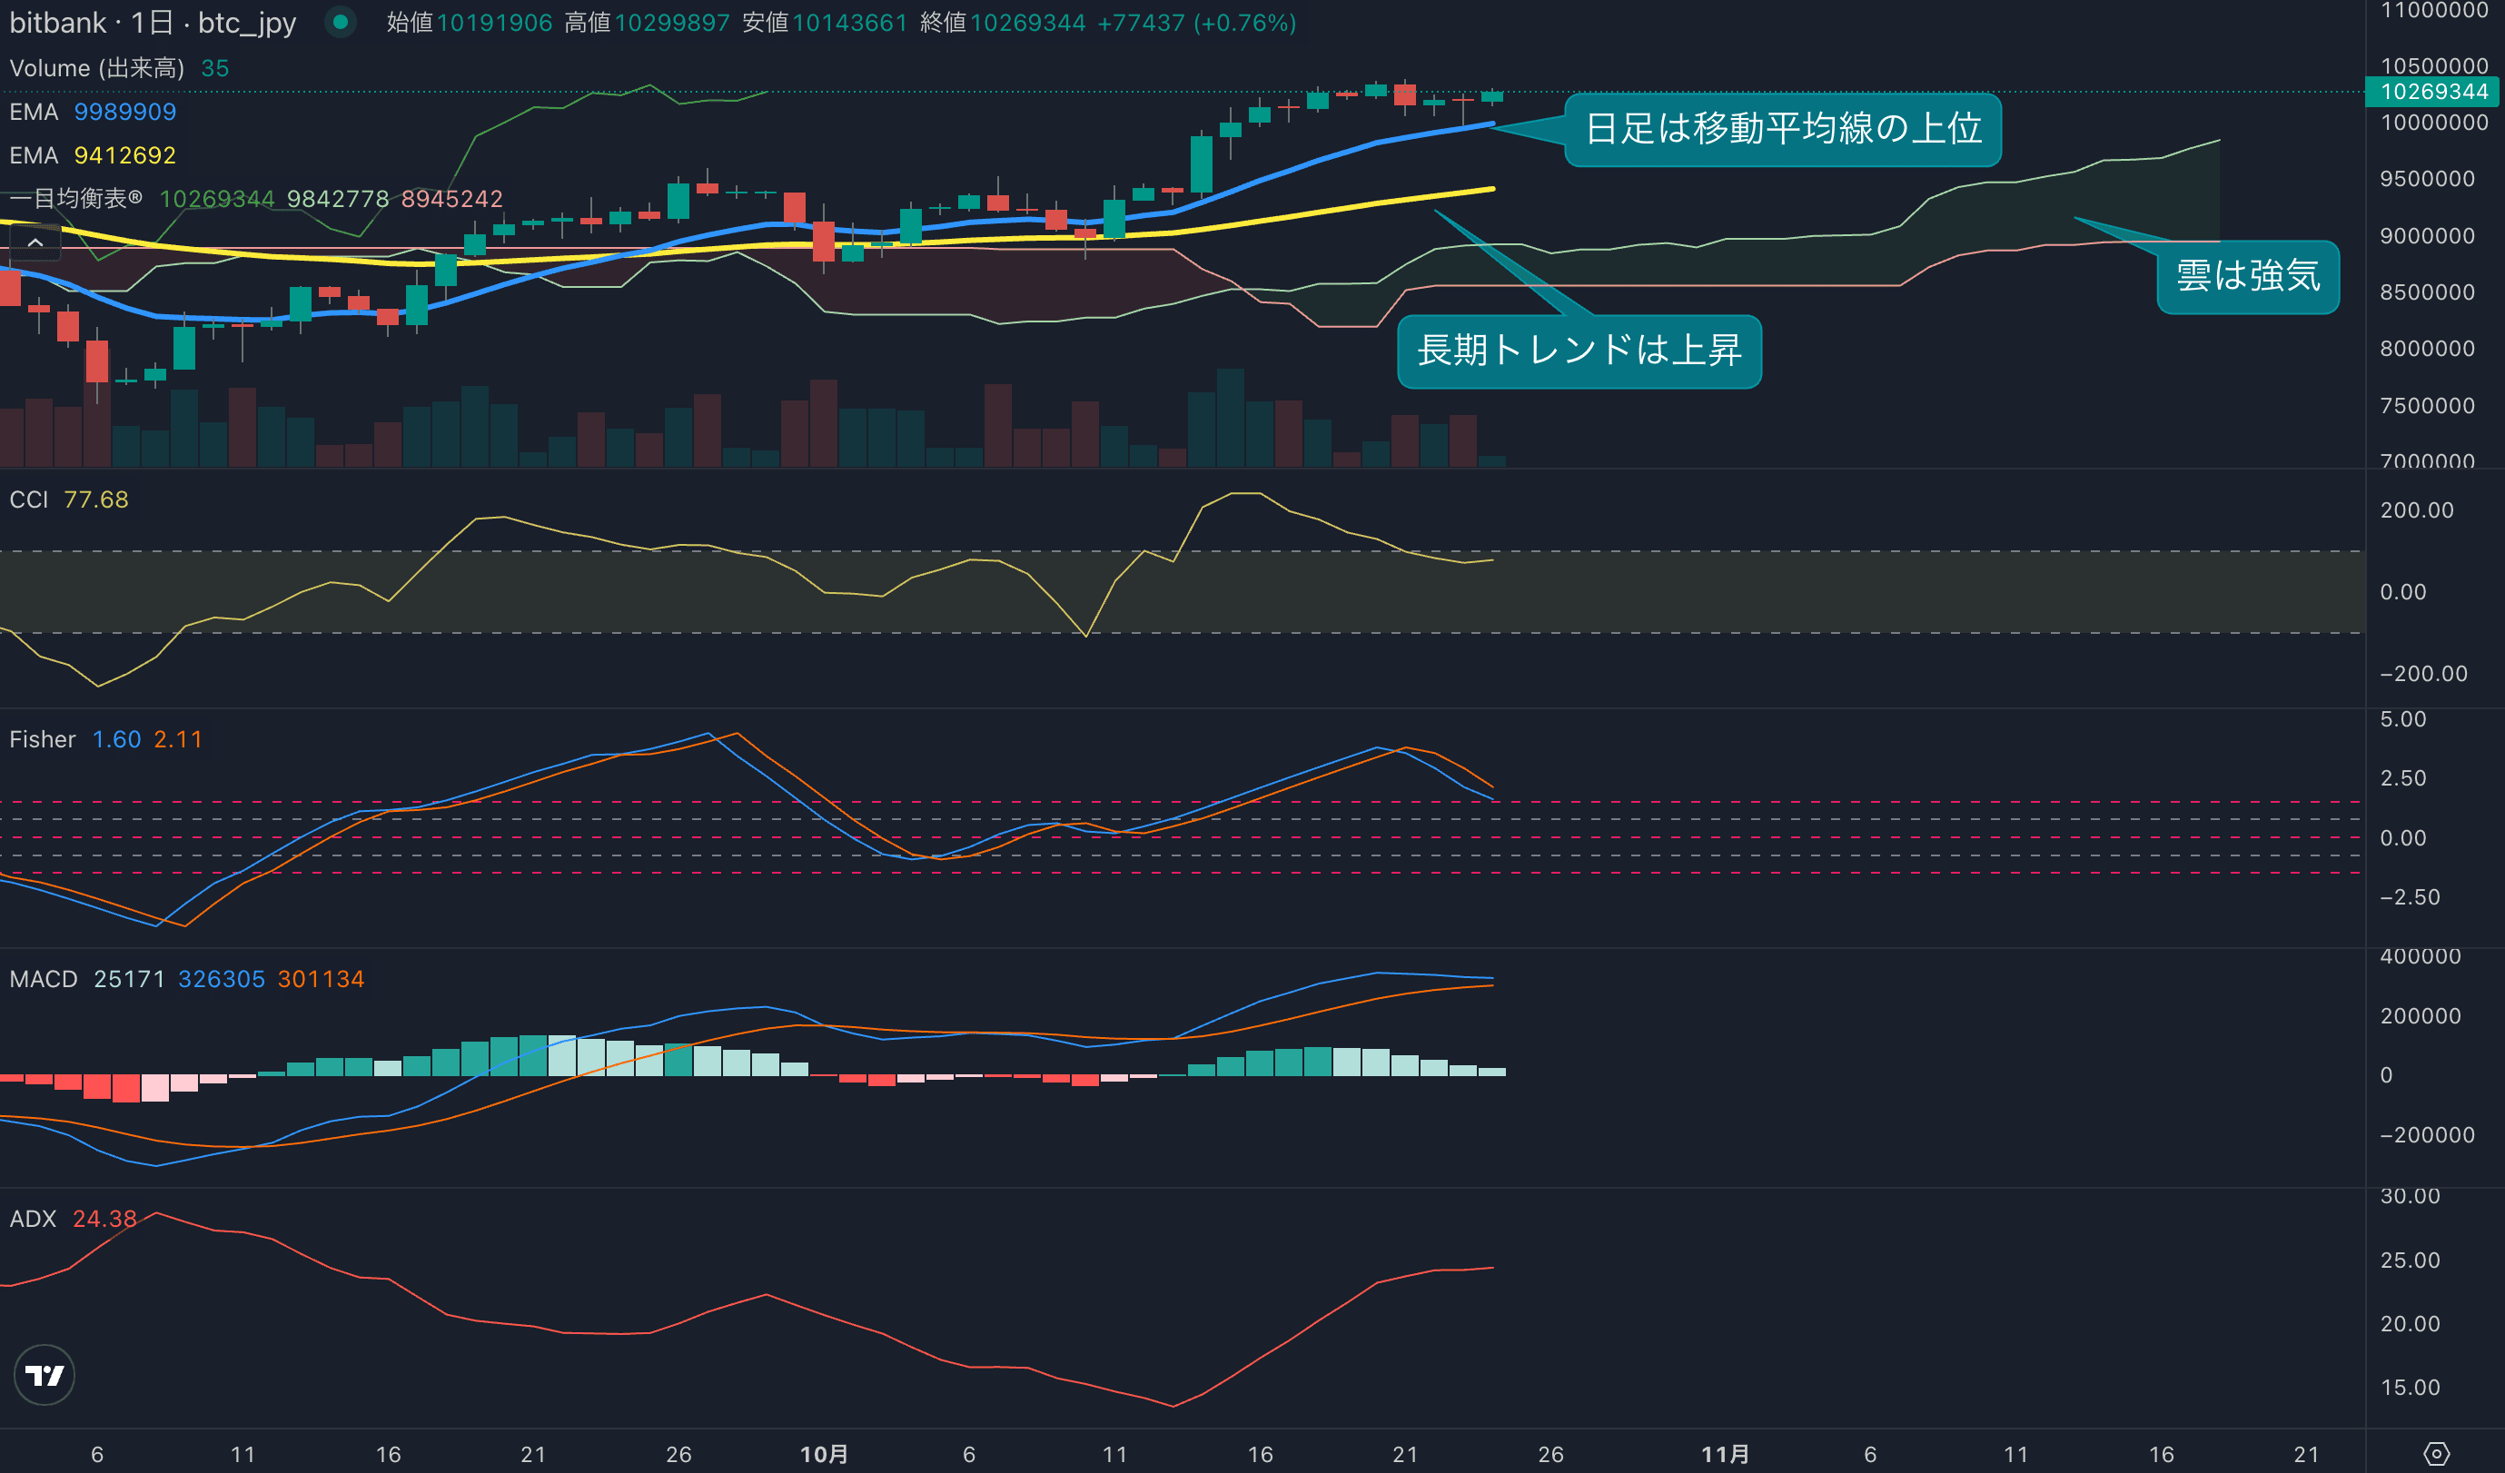This screenshot has width=2505, height=1473.
Task: Select the 一目均衡表 indicator legend
Action: click(75, 199)
